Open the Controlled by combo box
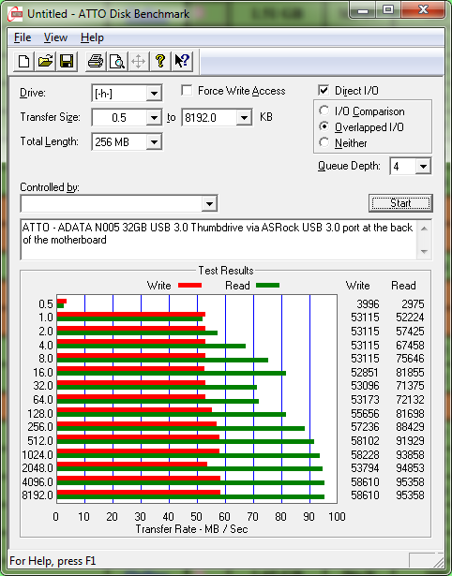452x576 pixels. 119,203
